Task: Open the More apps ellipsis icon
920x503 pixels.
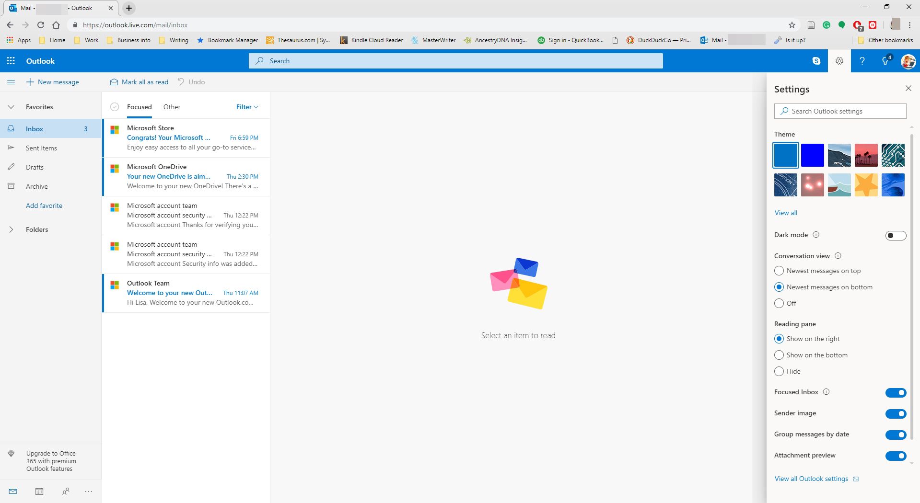Action: click(88, 491)
